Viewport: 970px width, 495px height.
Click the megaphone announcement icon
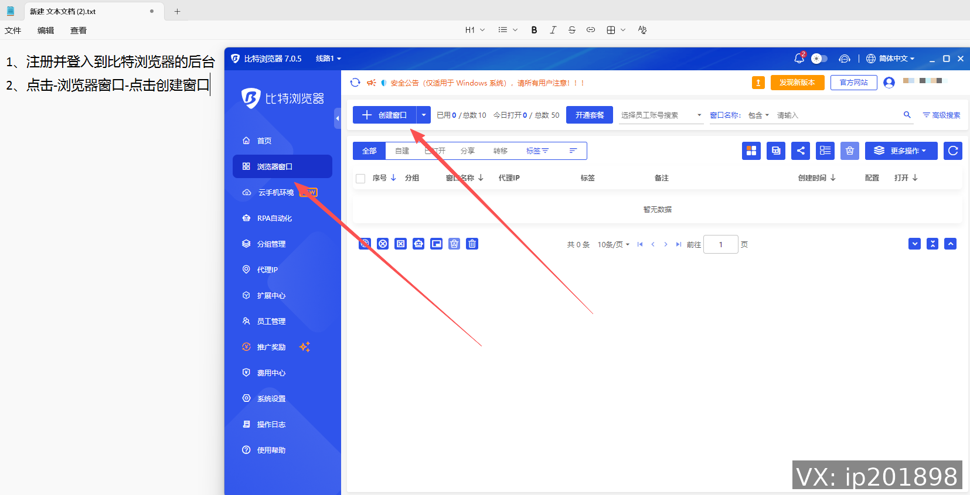point(371,83)
